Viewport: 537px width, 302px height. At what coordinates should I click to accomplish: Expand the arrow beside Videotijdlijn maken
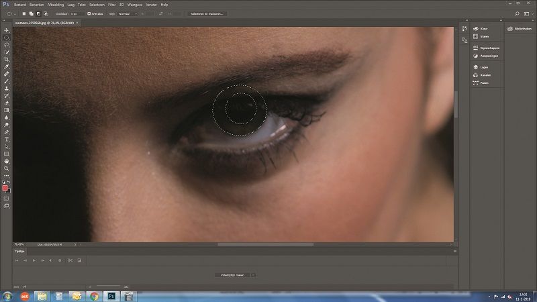coord(254,274)
